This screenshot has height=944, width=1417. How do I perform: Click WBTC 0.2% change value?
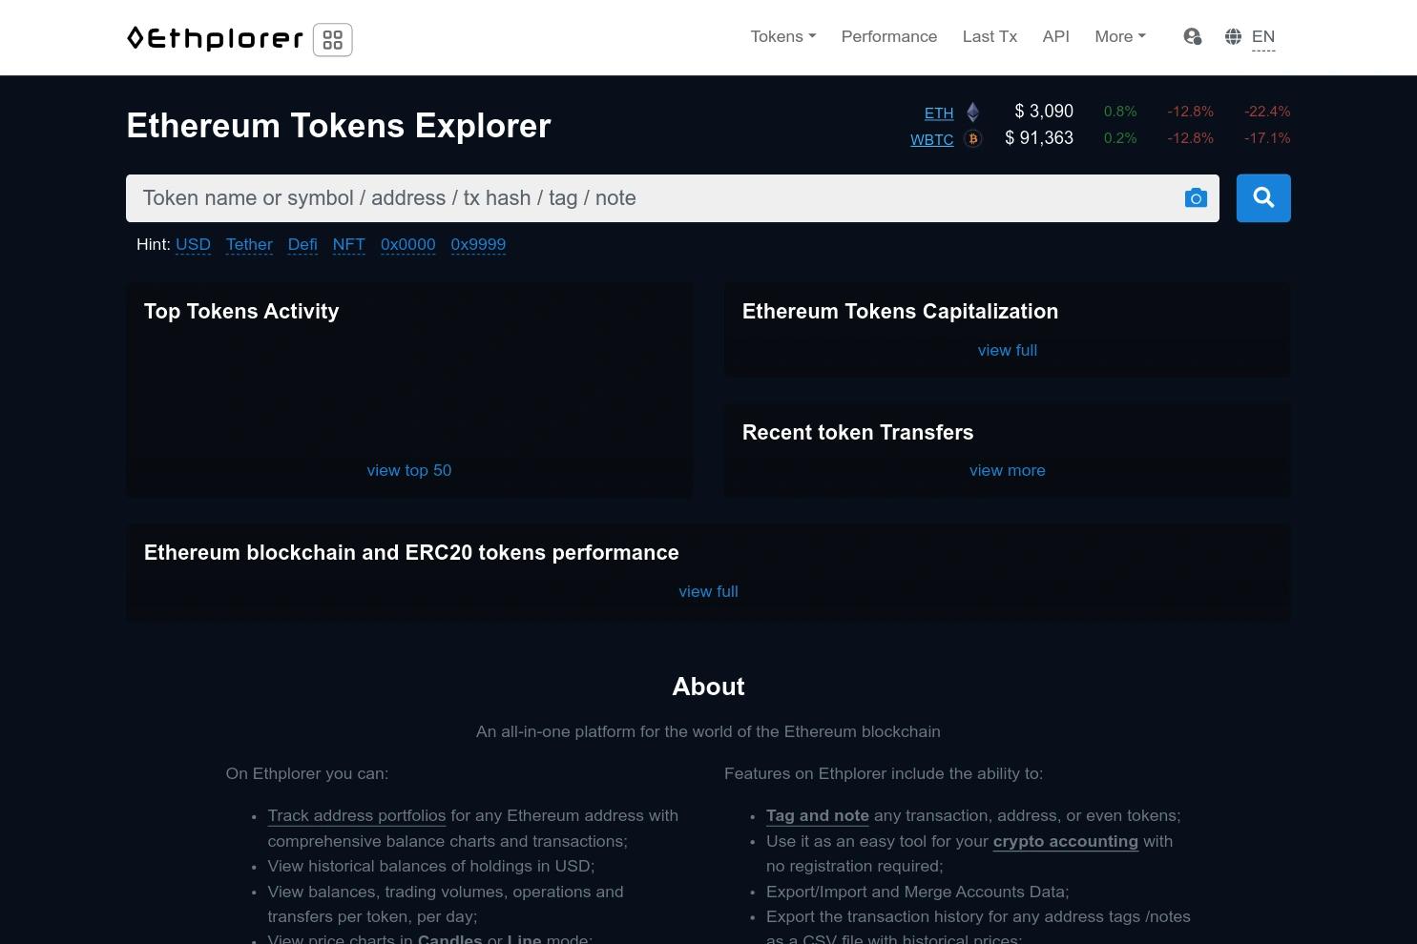pyautogui.click(x=1120, y=138)
